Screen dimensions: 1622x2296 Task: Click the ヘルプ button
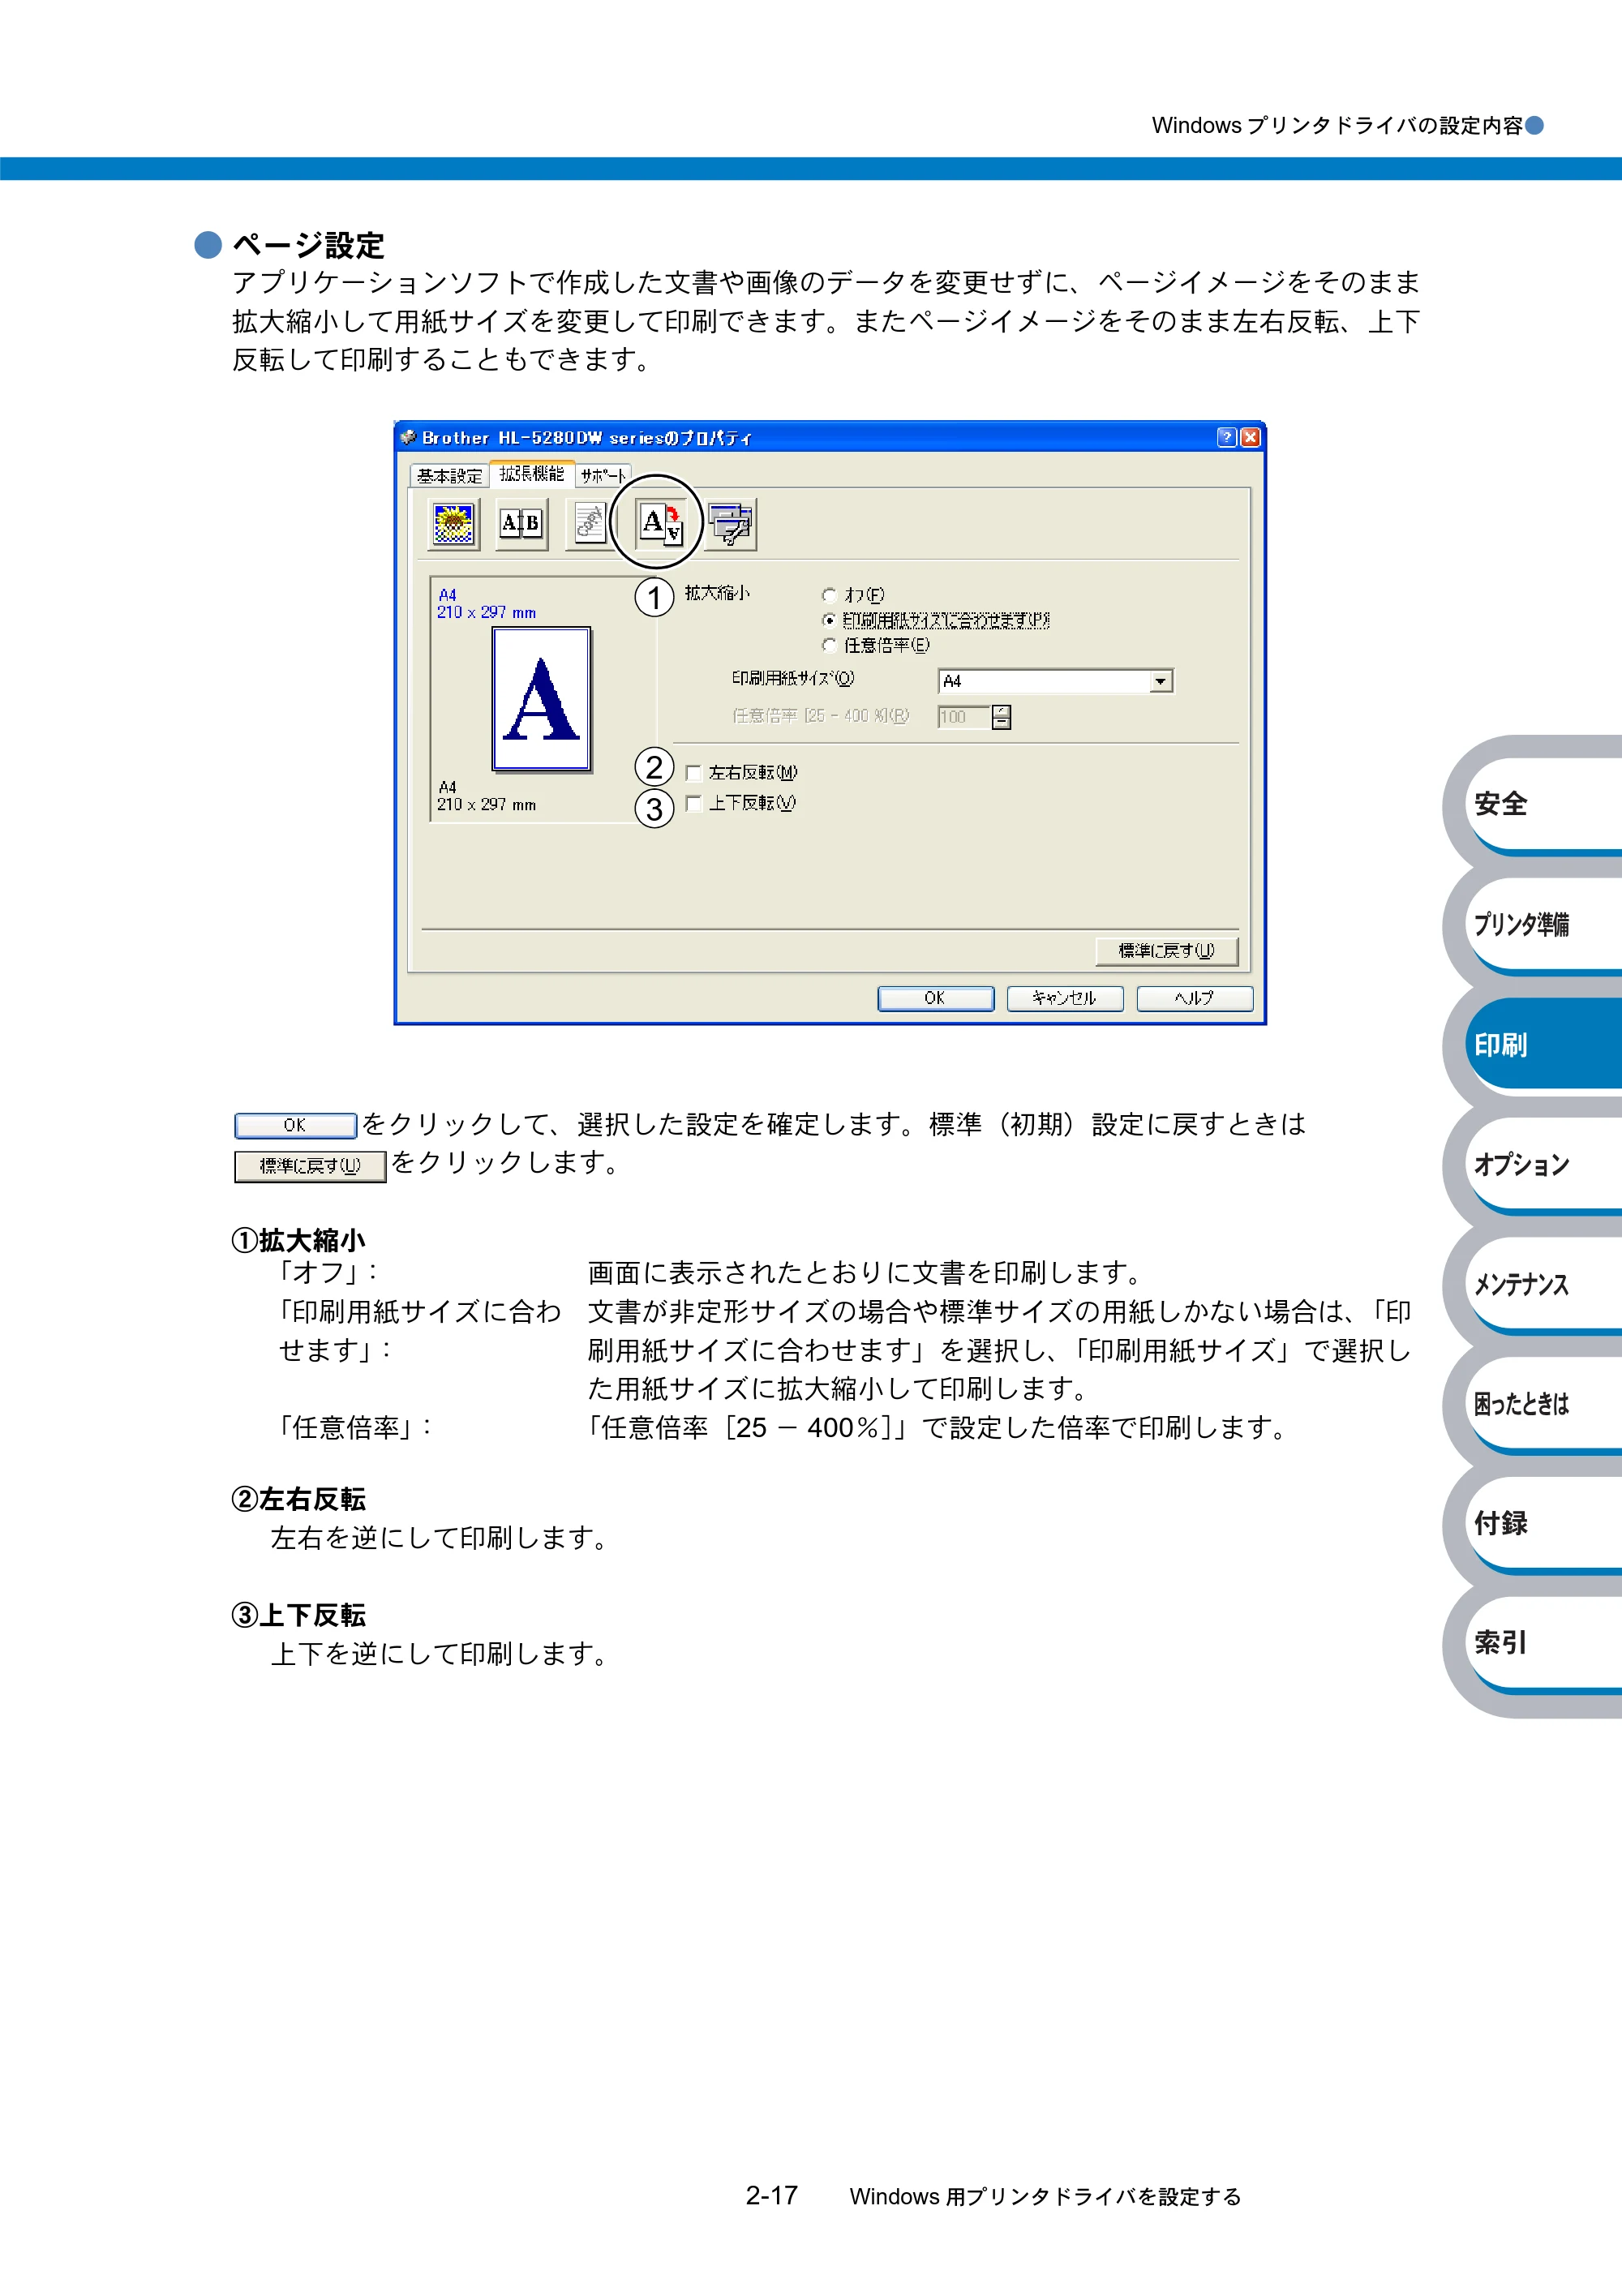pyautogui.click(x=1194, y=998)
